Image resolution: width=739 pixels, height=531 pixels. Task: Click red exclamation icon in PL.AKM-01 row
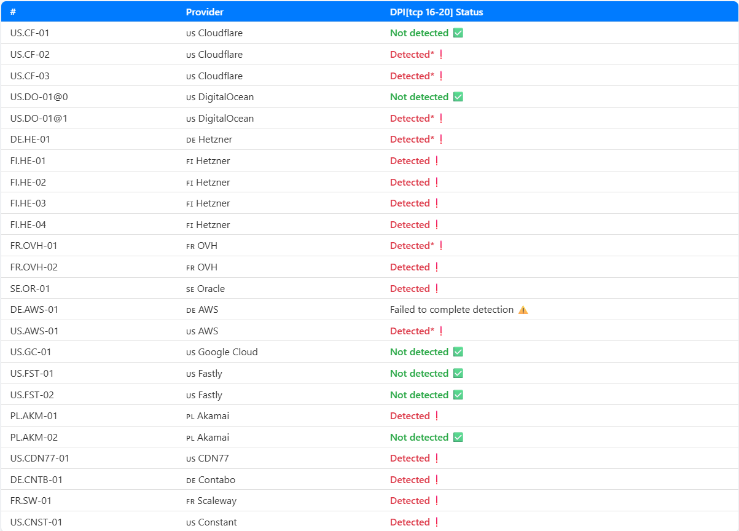(437, 416)
